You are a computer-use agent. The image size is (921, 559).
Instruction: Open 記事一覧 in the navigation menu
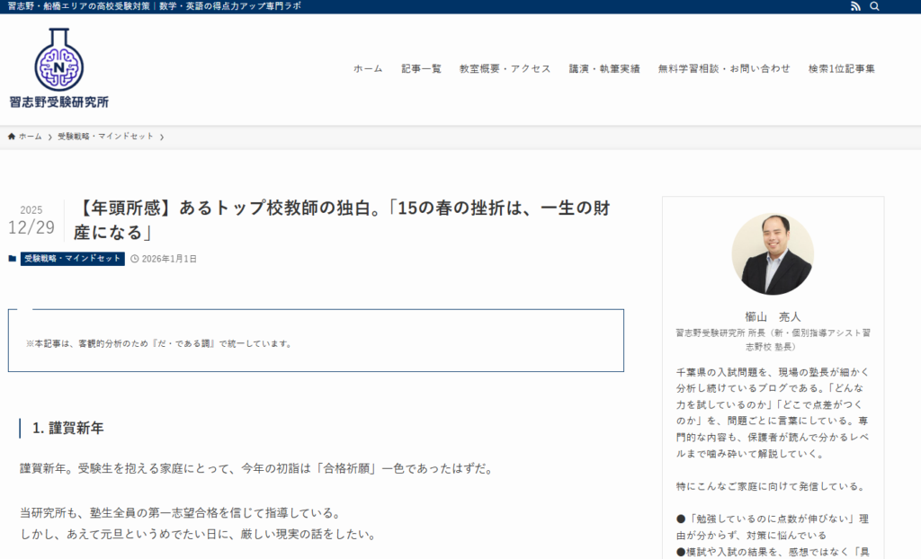(x=422, y=68)
